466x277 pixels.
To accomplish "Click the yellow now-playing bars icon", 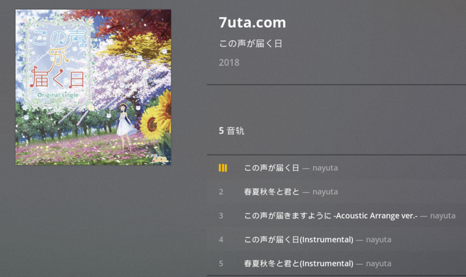I will point(223,168).
